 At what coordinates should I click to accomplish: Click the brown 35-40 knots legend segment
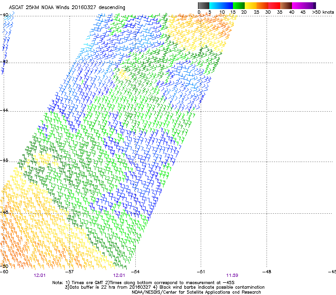click(286, 5)
